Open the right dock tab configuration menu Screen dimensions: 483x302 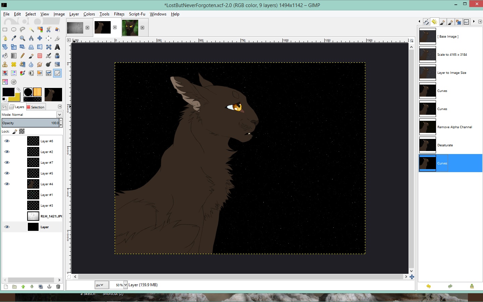(x=480, y=21)
